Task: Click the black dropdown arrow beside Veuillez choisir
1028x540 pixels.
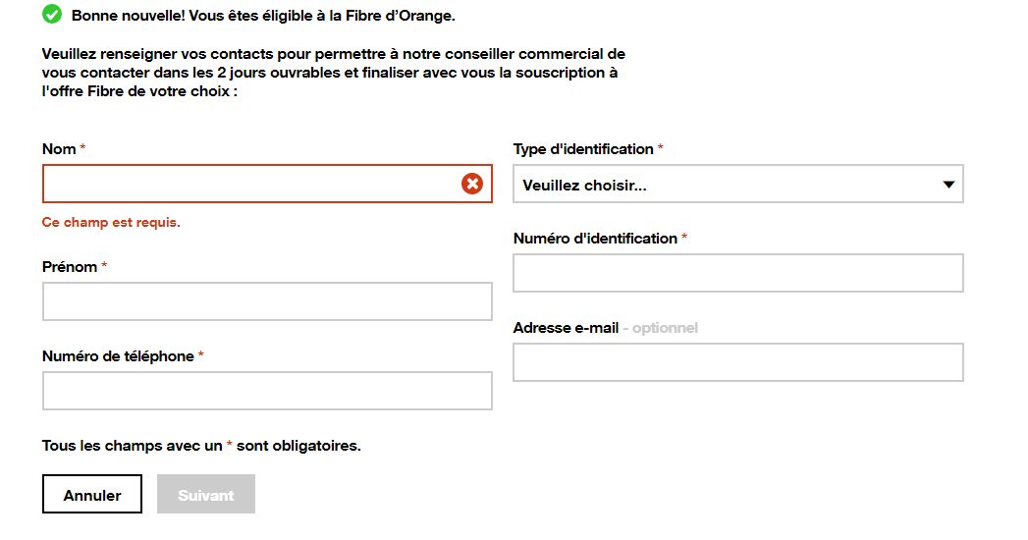Action: click(x=948, y=185)
